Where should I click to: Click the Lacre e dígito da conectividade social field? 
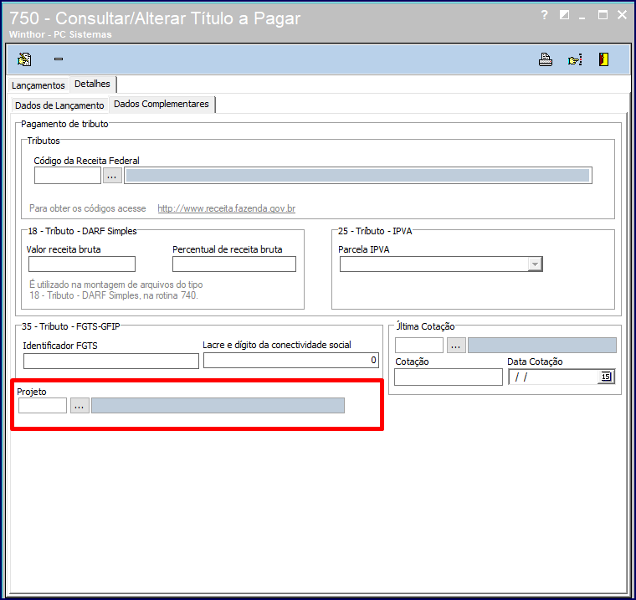point(291,360)
